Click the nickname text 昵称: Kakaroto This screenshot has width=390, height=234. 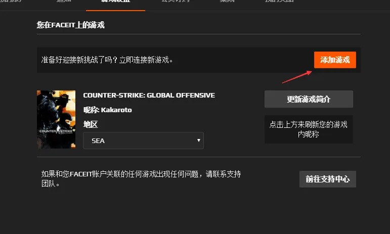coord(107,110)
